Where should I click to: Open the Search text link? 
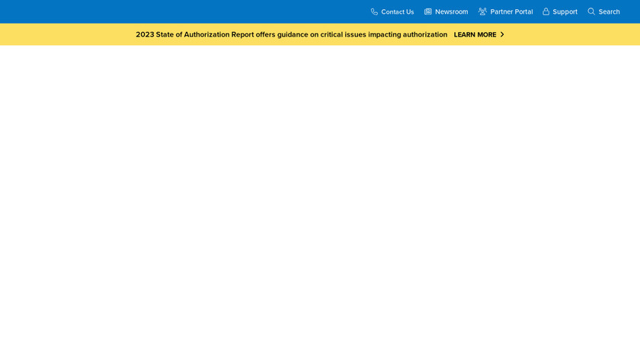tap(609, 12)
